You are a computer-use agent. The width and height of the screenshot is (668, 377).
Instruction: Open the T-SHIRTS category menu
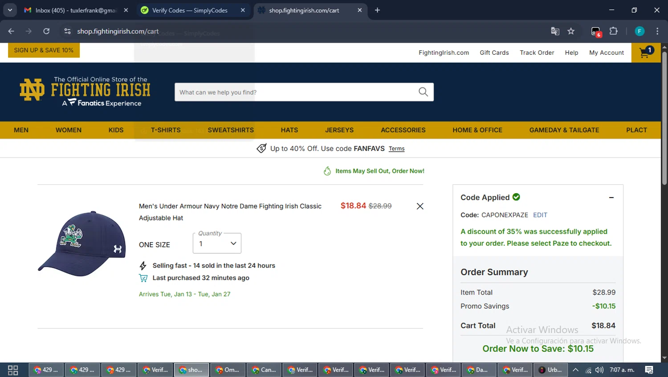[166, 130]
